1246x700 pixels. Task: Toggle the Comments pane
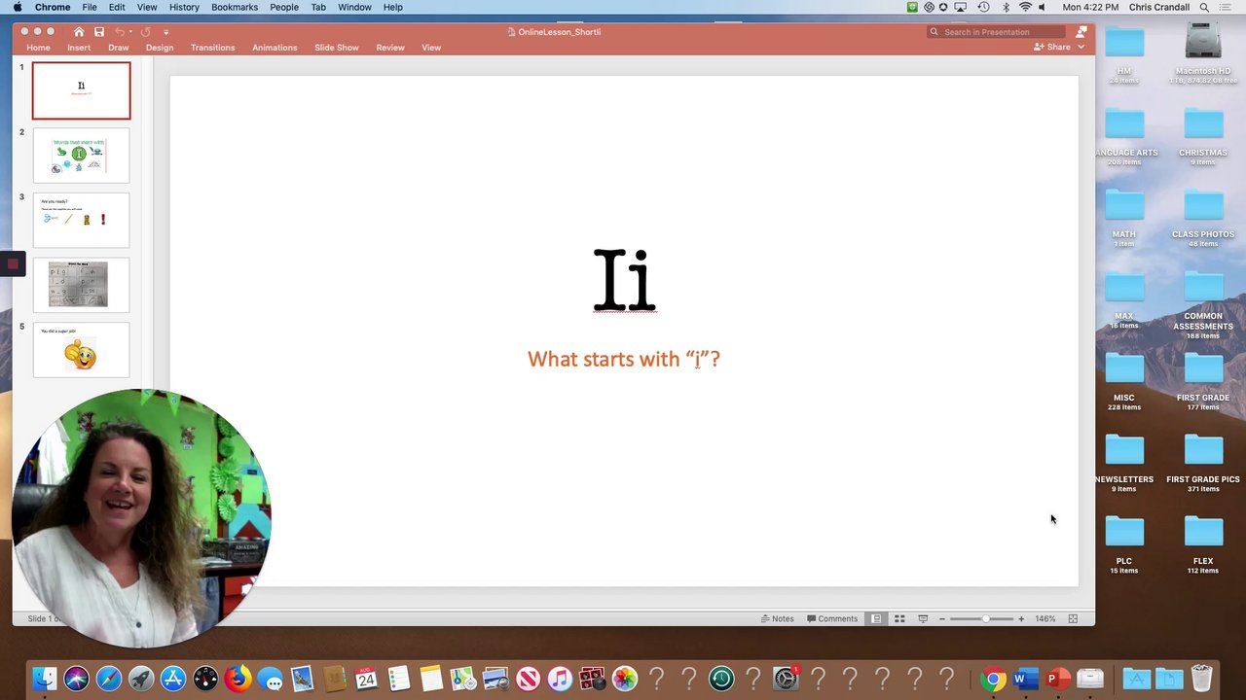tap(832, 618)
